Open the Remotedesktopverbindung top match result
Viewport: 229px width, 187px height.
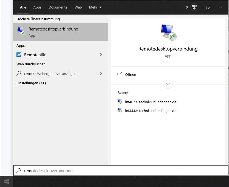click(60, 32)
